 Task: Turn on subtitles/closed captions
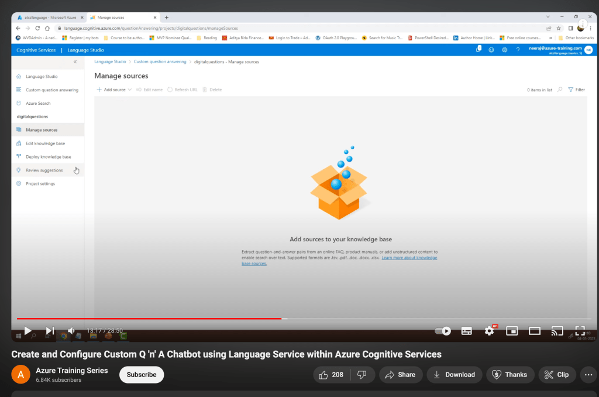click(x=466, y=331)
